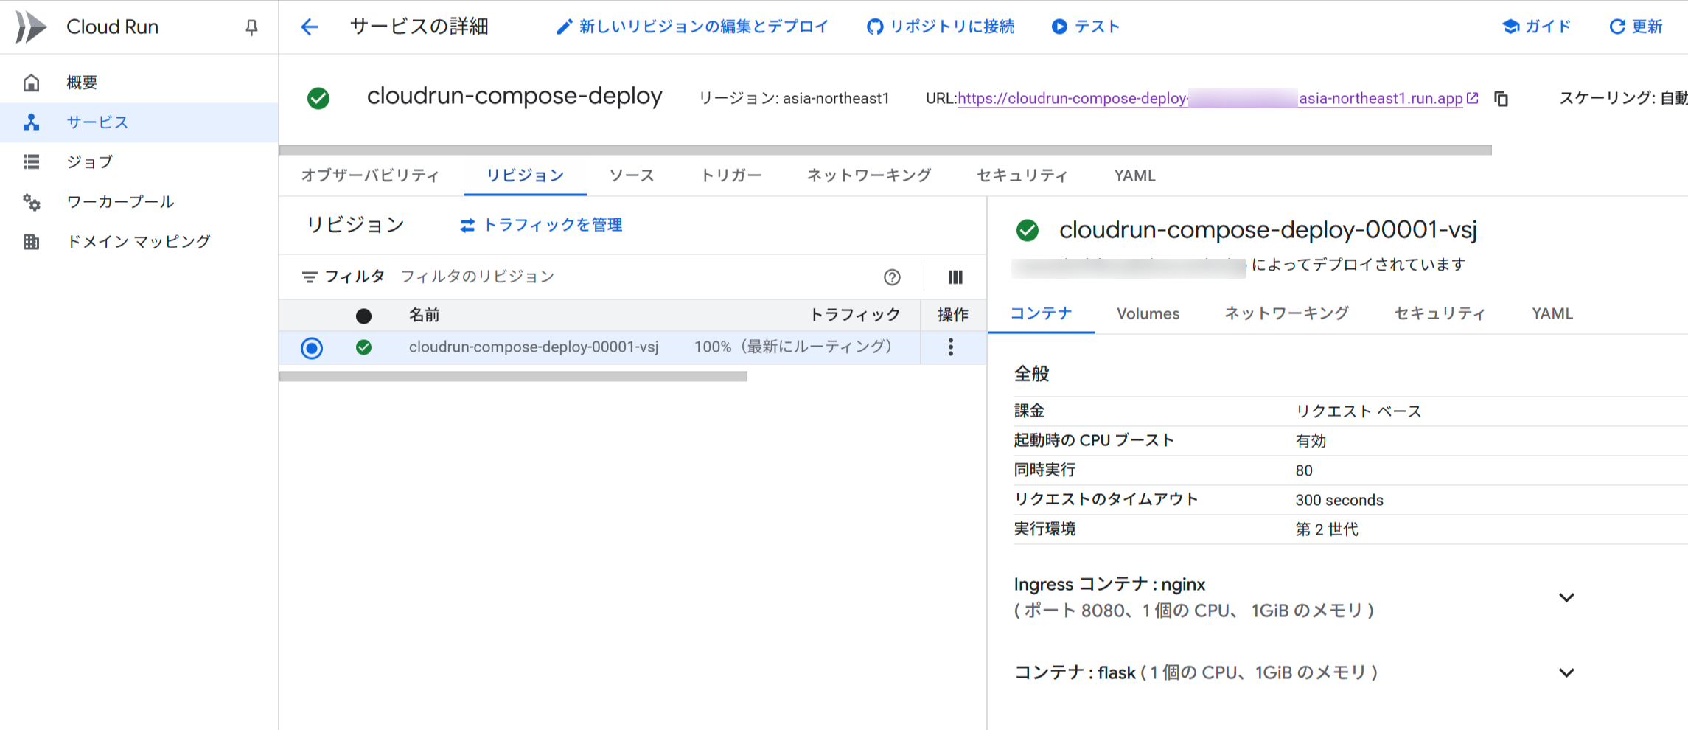Open the filter help question mark icon
1688x730 pixels.
[x=892, y=277]
